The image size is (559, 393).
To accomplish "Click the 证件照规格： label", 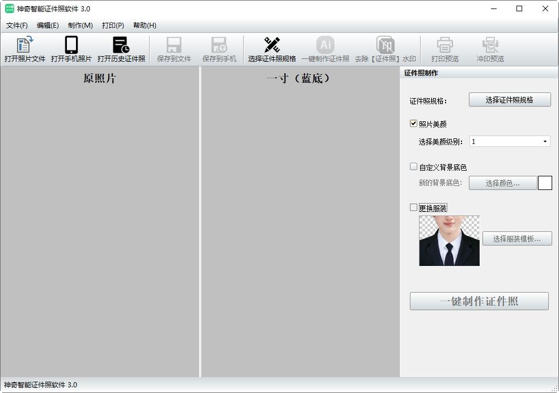I will [428, 101].
